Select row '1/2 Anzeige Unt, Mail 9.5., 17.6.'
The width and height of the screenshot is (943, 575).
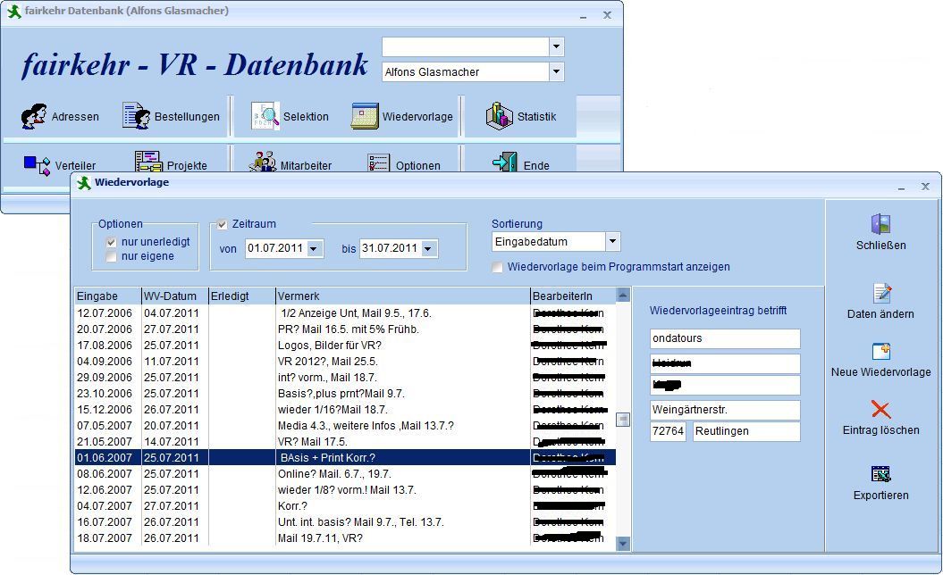(345, 313)
